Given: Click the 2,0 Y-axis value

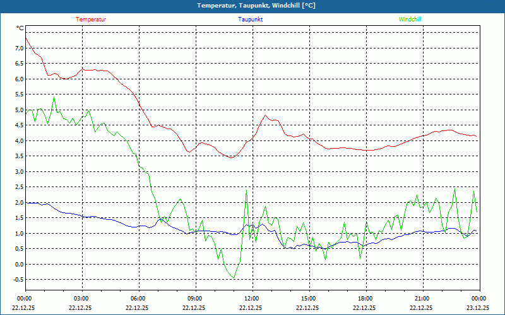Looking at the screenshot, I should click(20, 202).
